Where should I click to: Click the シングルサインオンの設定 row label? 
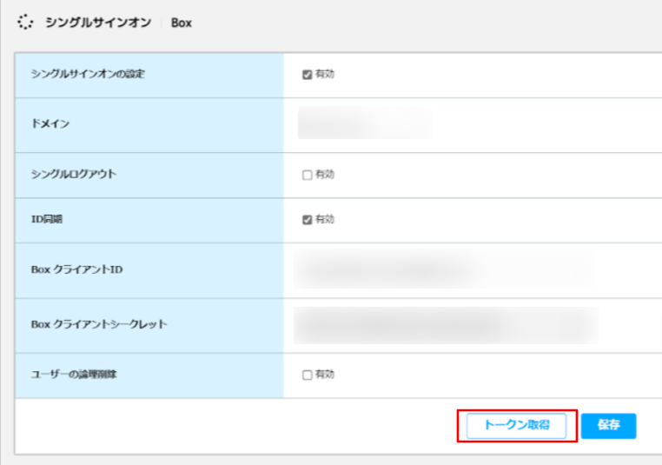tap(88, 75)
